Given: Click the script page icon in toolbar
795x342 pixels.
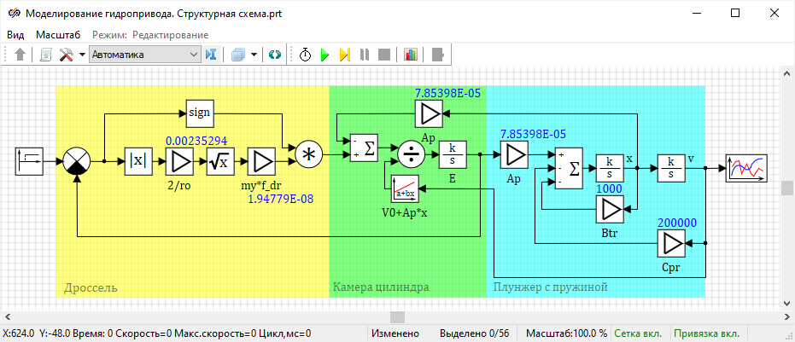Looking at the screenshot, I should tap(46, 55).
